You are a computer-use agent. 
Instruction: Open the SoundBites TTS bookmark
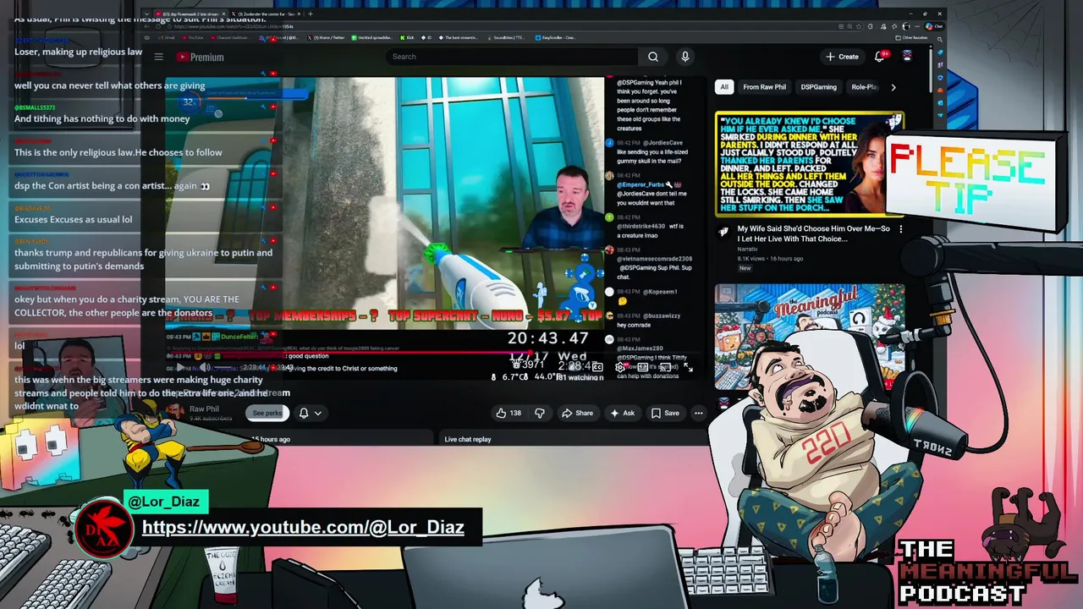tap(506, 37)
